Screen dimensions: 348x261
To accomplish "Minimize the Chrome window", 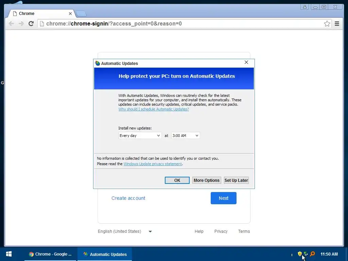I will [x=315, y=7].
